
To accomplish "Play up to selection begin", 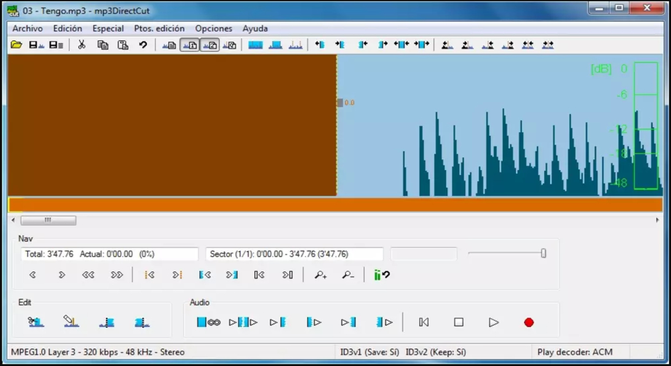I will point(278,322).
